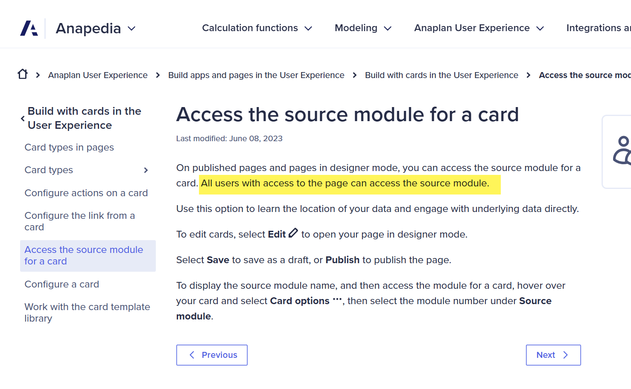631x389 pixels.
Task: Open Configure actions on a card
Action: tap(86, 193)
